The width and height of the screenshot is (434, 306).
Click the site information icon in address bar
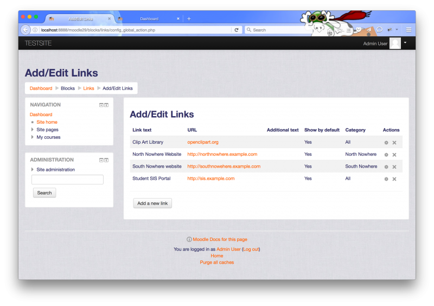click(x=35, y=30)
